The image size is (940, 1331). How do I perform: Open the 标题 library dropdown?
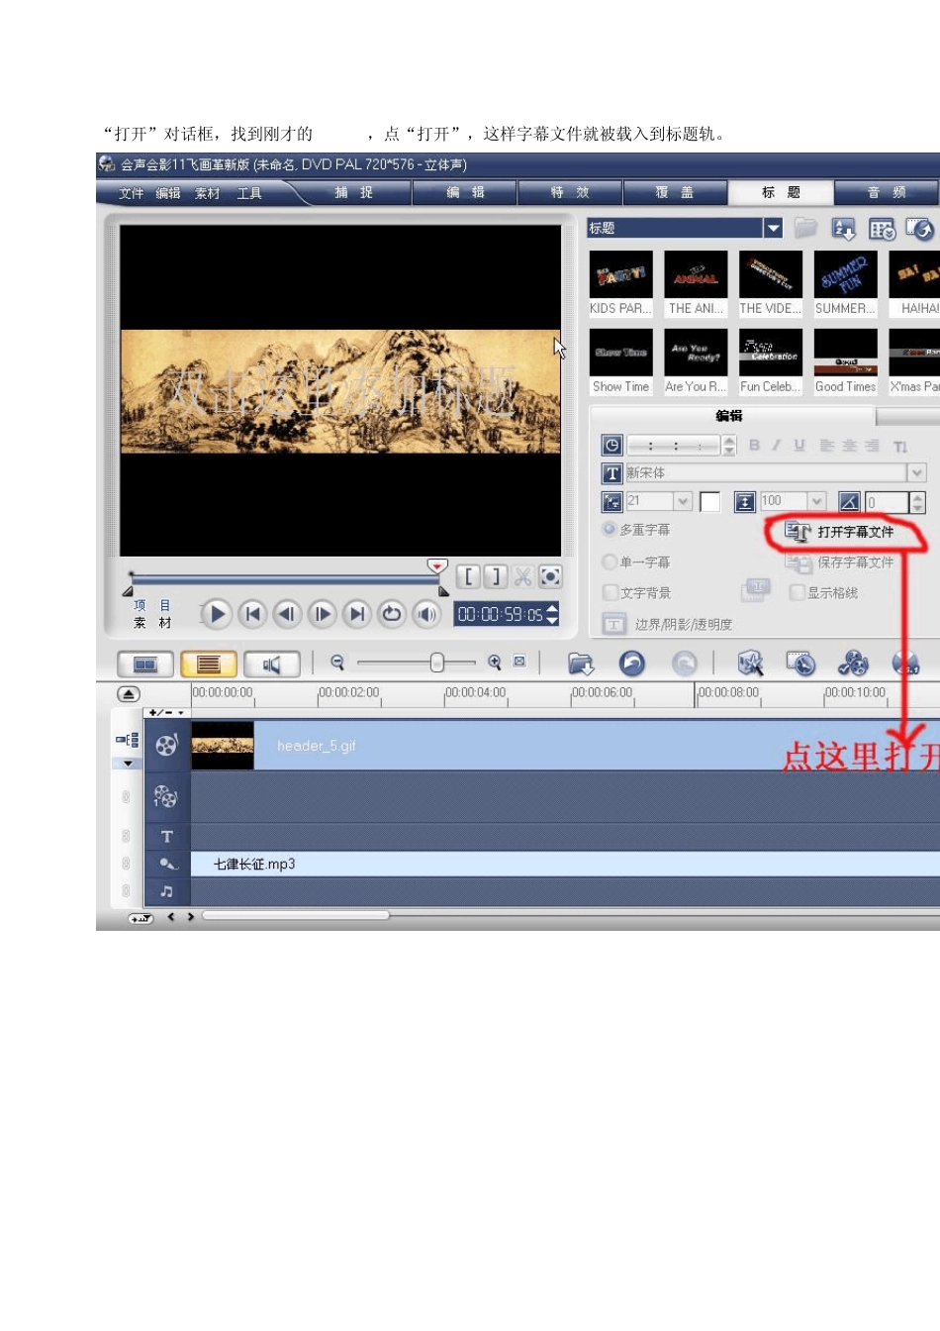click(773, 229)
